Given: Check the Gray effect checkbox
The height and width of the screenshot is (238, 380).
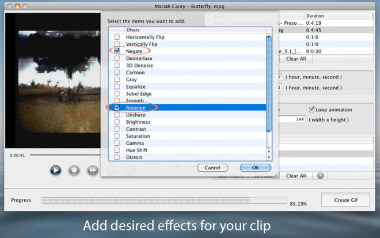Looking at the screenshot, I should pos(117,80).
